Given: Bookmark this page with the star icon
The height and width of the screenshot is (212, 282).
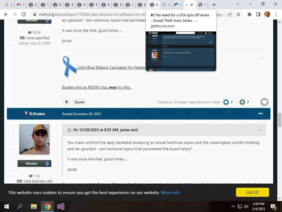Looking at the screenshot, I should click(x=238, y=14).
